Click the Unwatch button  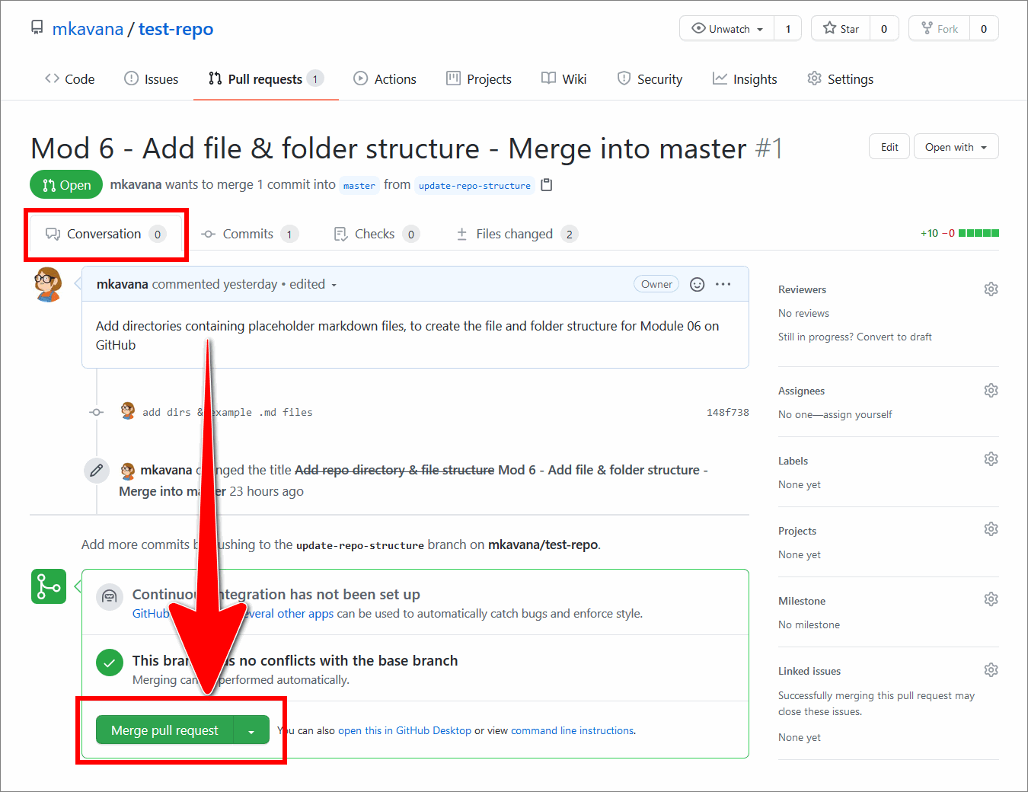(x=727, y=29)
